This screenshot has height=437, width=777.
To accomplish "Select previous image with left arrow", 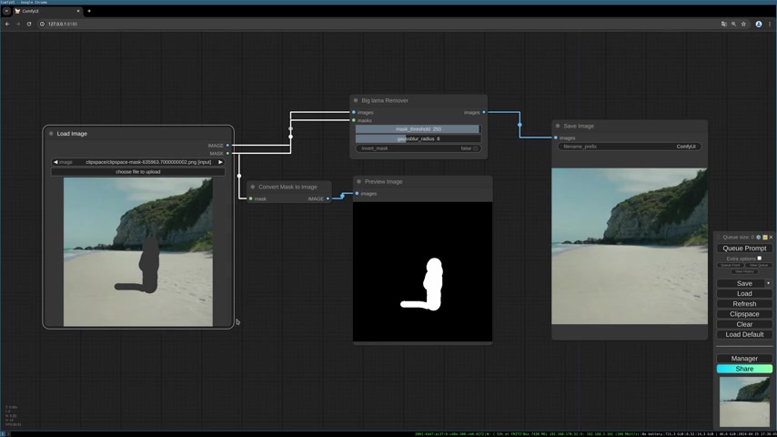I will point(55,162).
